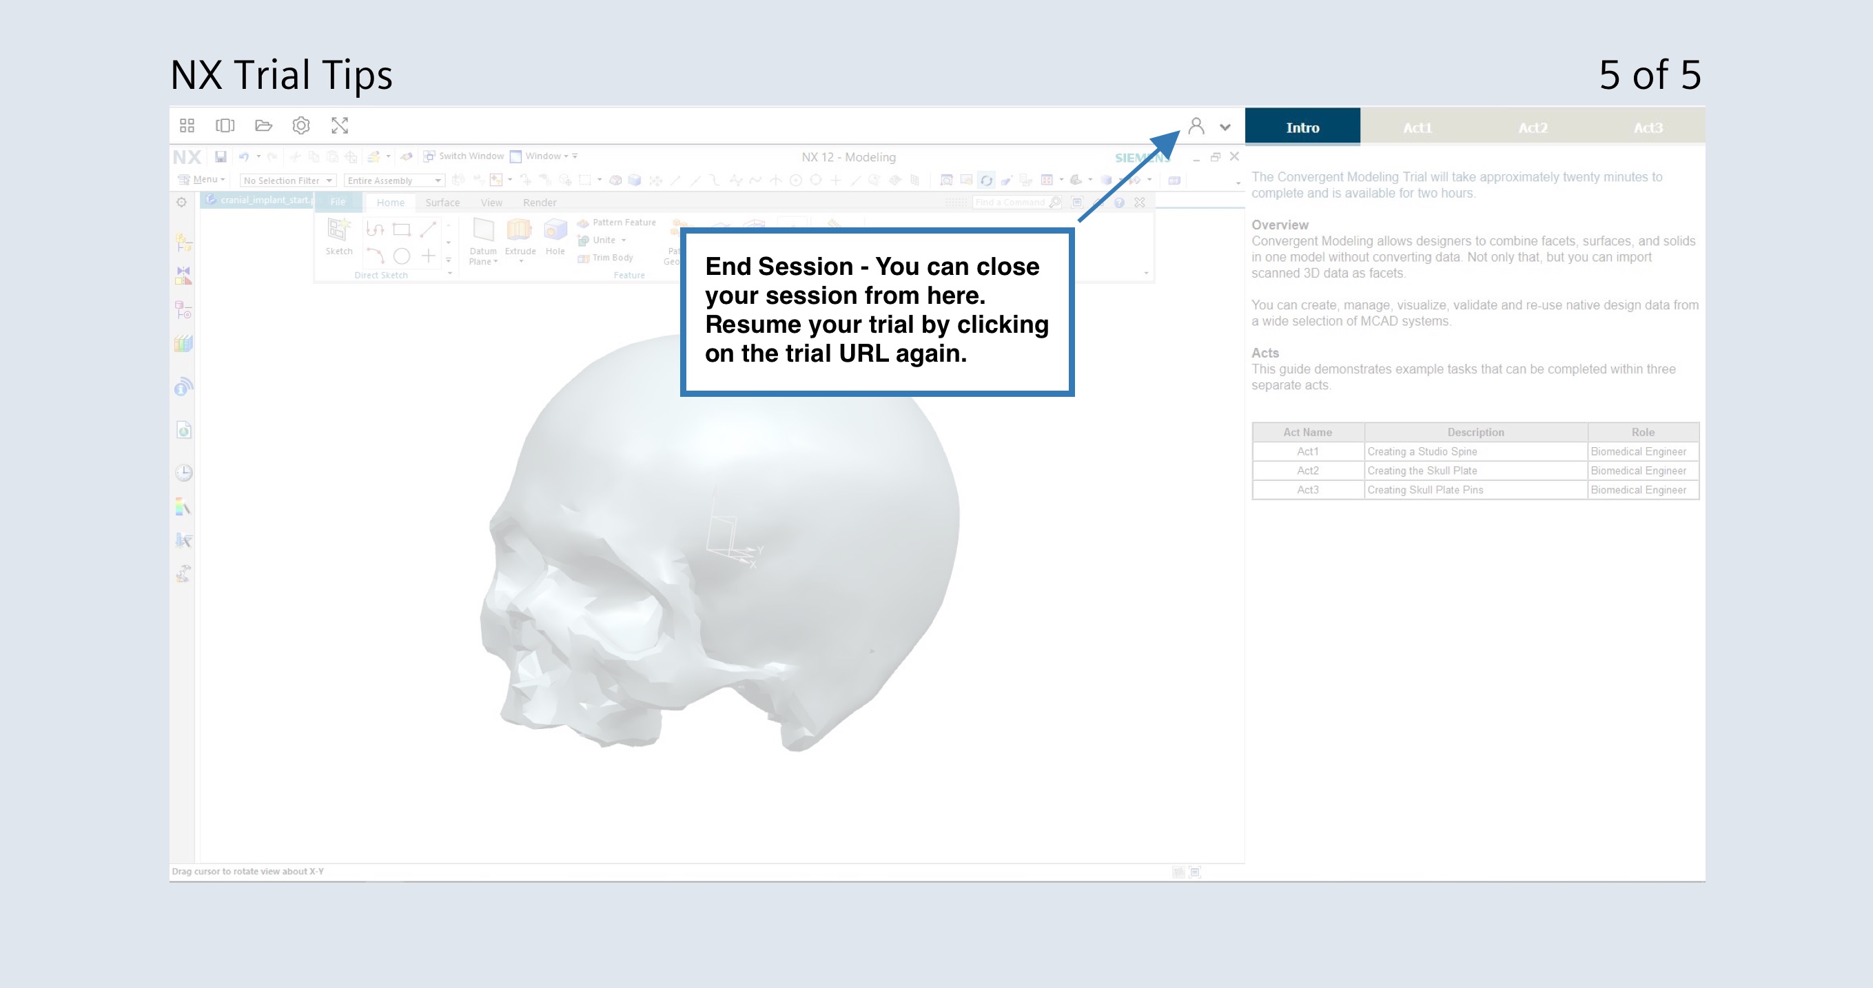Image resolution: width=1873 pixels, height=988 pixels.
Task: Open the Assembly Navigator sidebar icon
Action: tap(183, 241)
